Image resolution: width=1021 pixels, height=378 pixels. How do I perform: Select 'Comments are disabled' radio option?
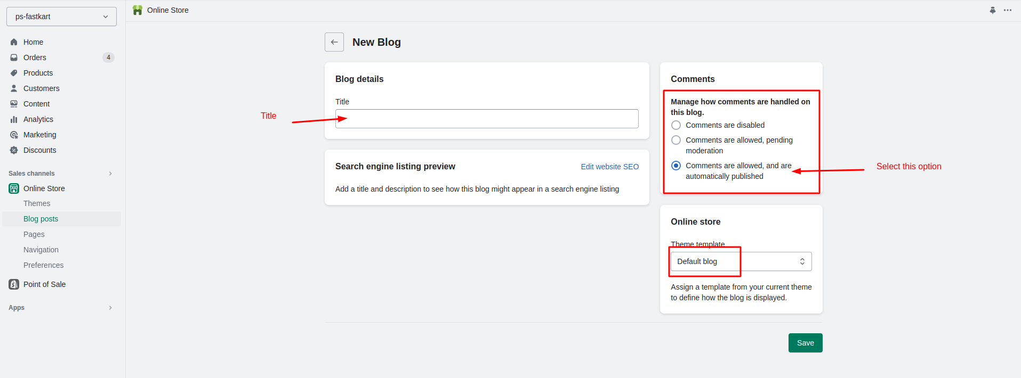[x=676, y=125]
